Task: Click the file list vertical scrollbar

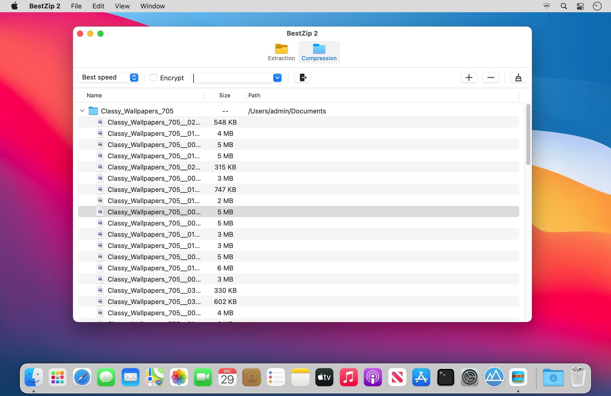Action: click(528, 135)
